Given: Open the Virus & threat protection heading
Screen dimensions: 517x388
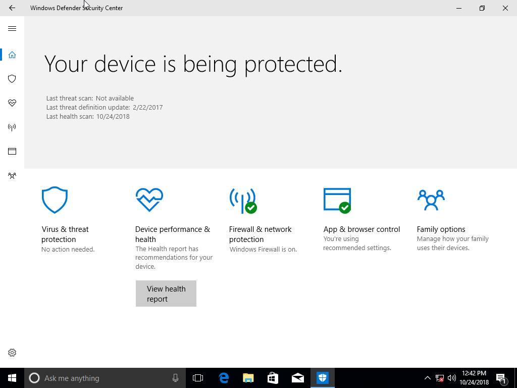Looking at the screenshot, I should [x=65, y=234].
